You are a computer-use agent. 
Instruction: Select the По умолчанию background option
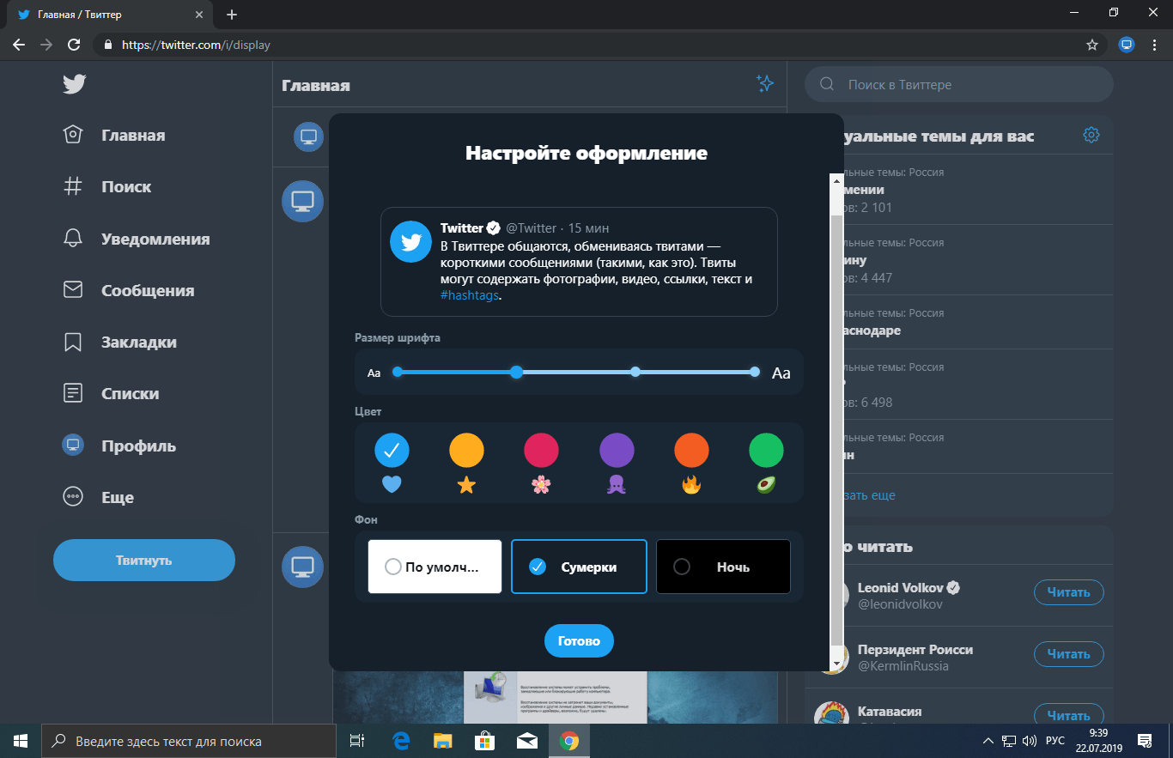(x=435, y=567)
